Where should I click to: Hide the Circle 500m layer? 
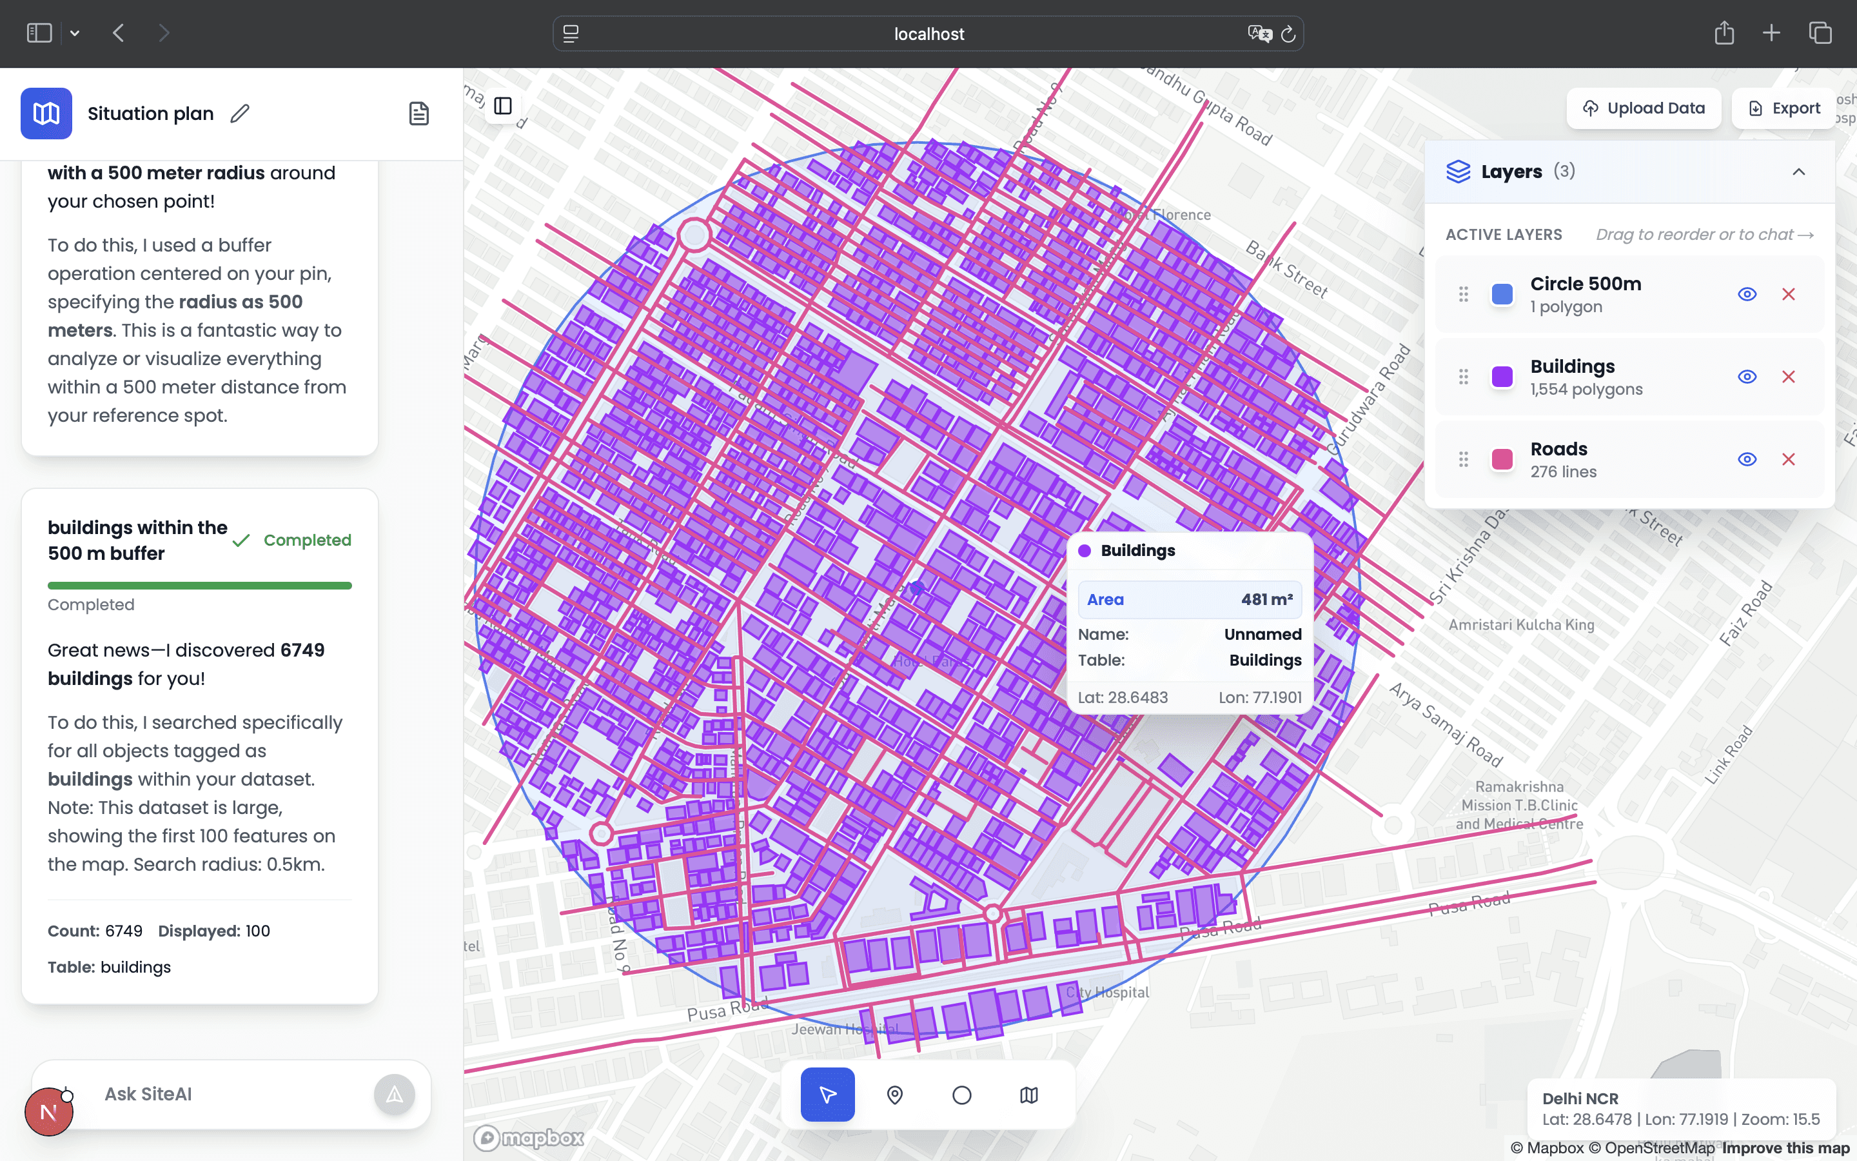(1747, 294)
